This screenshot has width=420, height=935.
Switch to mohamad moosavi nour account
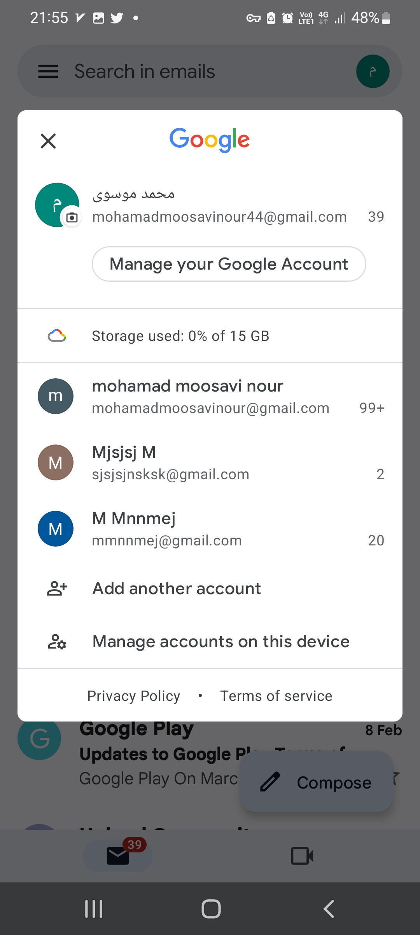pos(210,396)
